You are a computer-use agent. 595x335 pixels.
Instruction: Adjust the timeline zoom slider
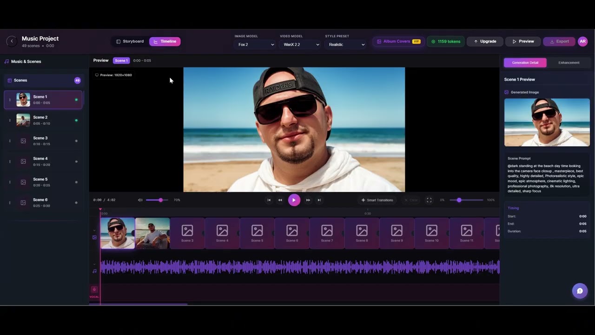pos(466,200)
